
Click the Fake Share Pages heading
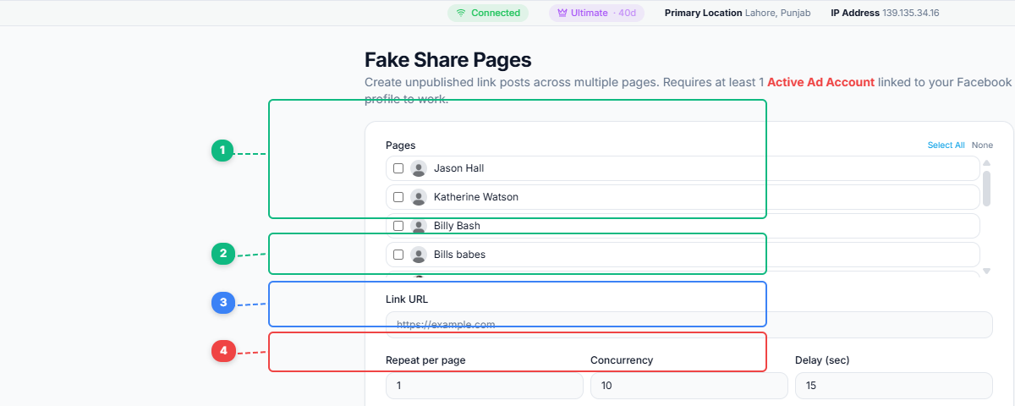click(447, 60)
